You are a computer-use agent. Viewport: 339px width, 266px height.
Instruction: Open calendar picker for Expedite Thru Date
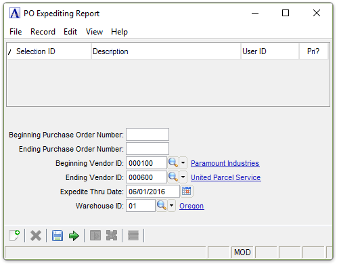coord(186,191)
